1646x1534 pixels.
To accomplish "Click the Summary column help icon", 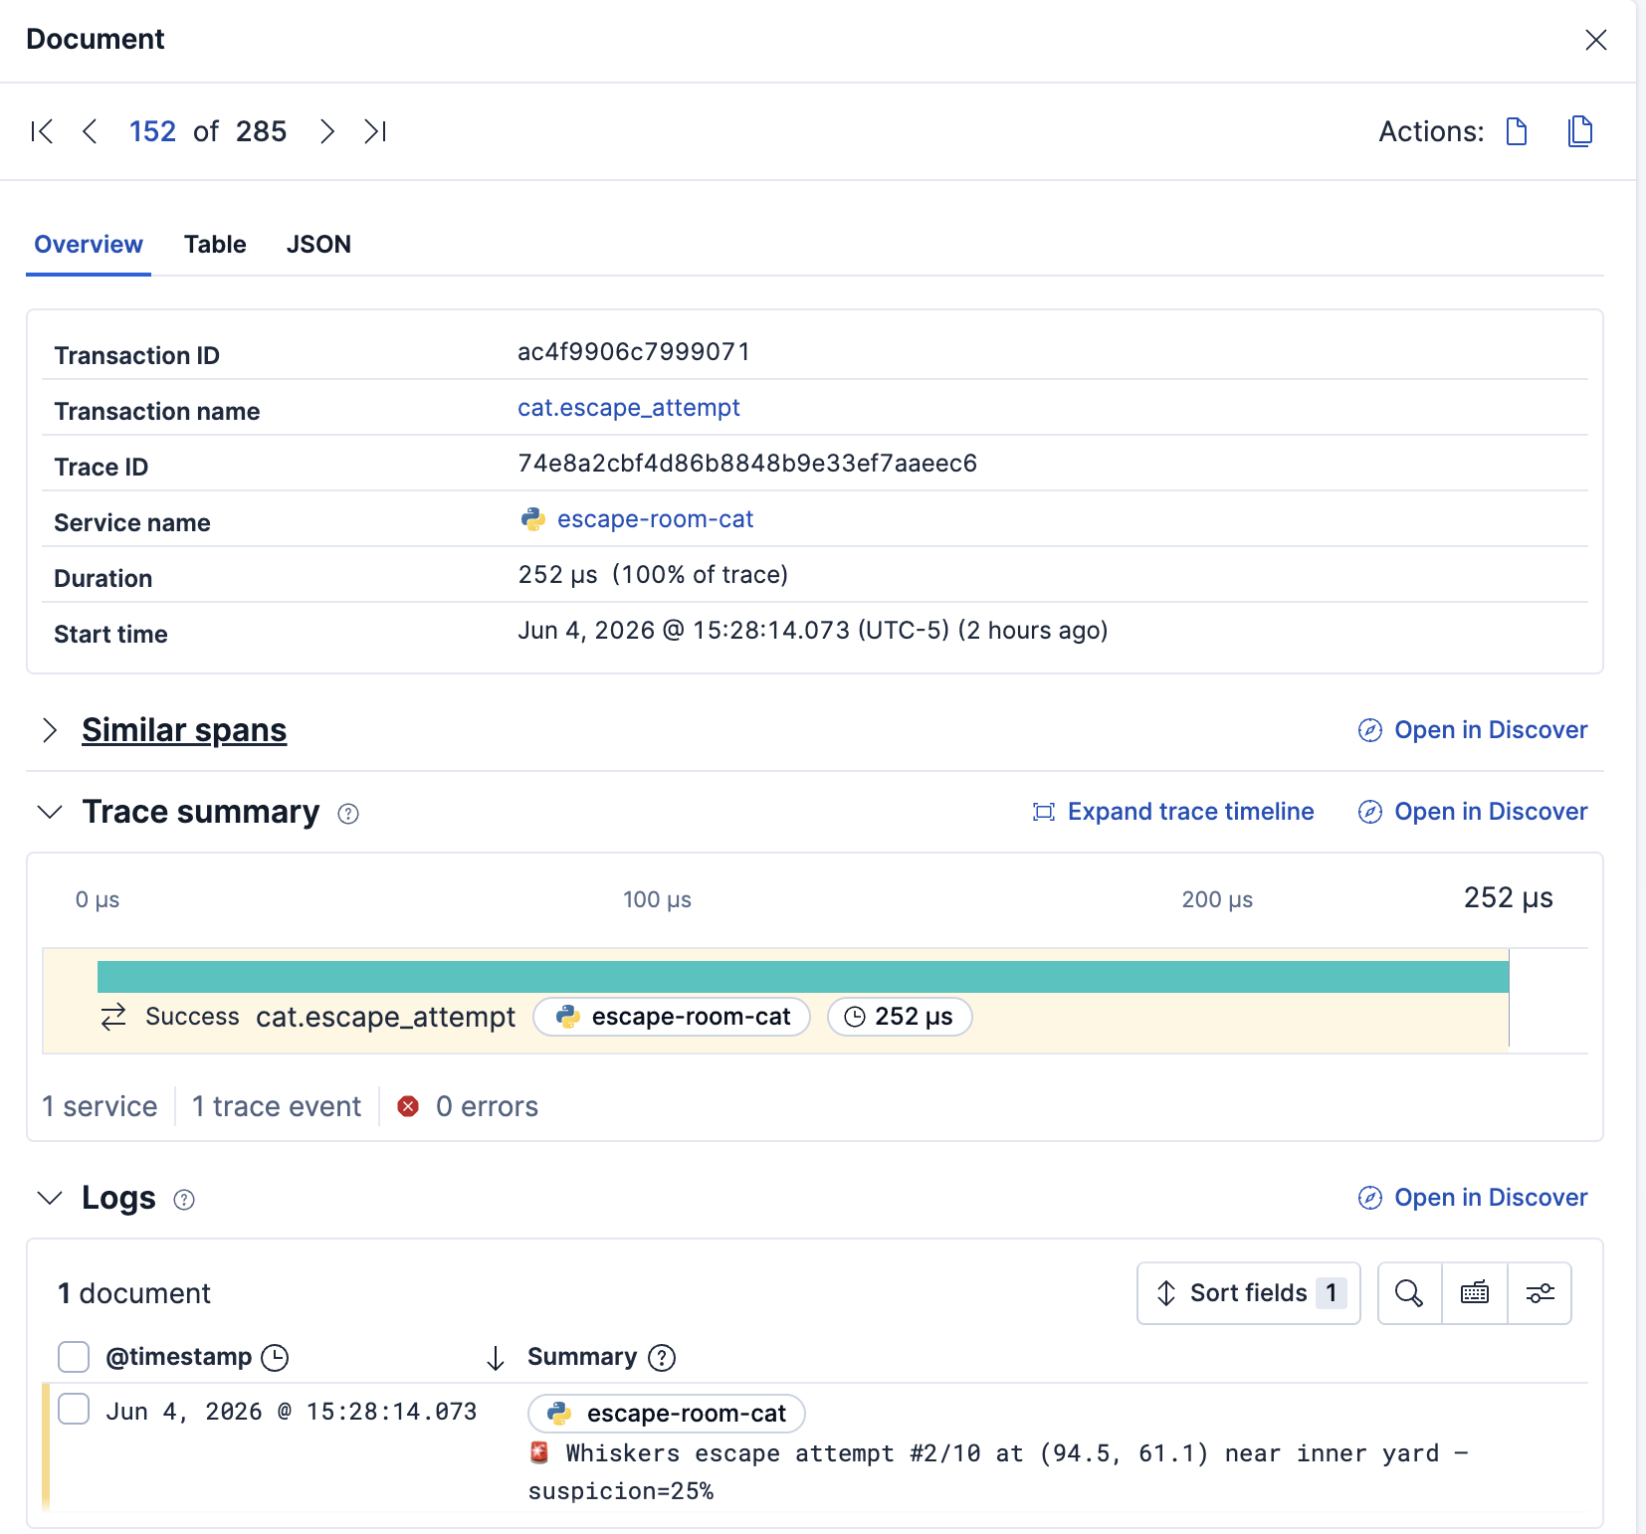I will pyautogui.click(x=662, y=1358).
